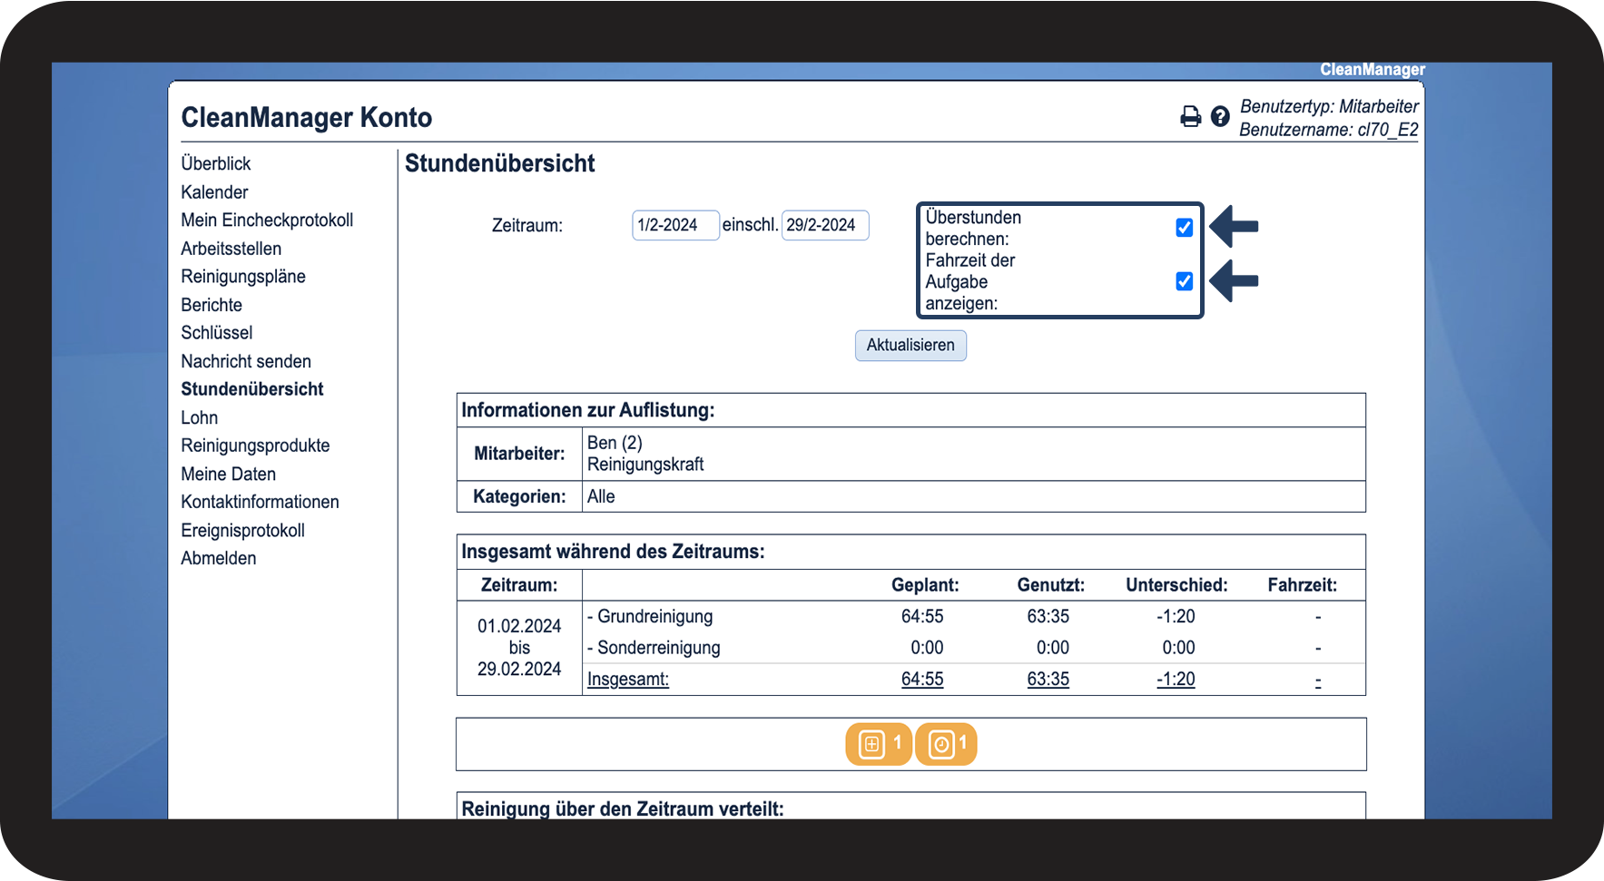
Task: Uncheck the Überstunden berechnen checkbox
Action: coord(1184,228)
